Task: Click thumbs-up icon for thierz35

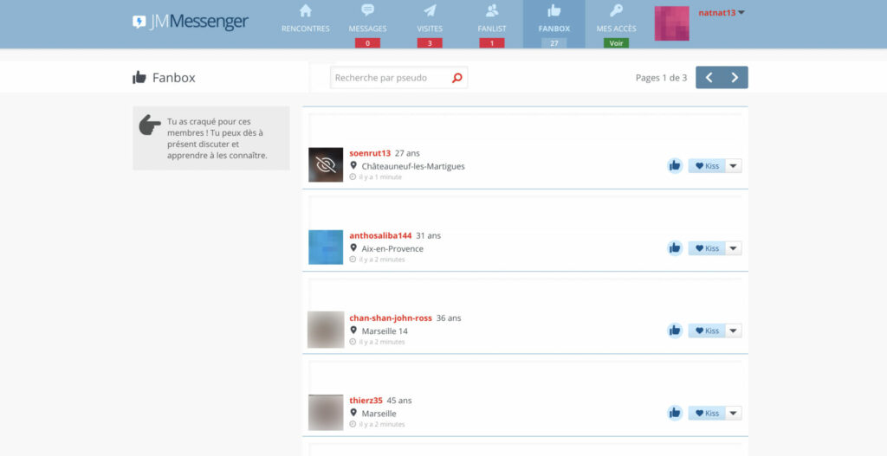Action: coord(674,413)
